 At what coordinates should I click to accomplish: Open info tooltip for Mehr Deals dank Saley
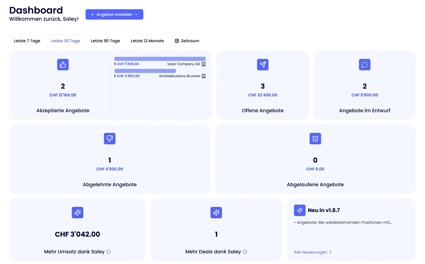click(245, 252)
